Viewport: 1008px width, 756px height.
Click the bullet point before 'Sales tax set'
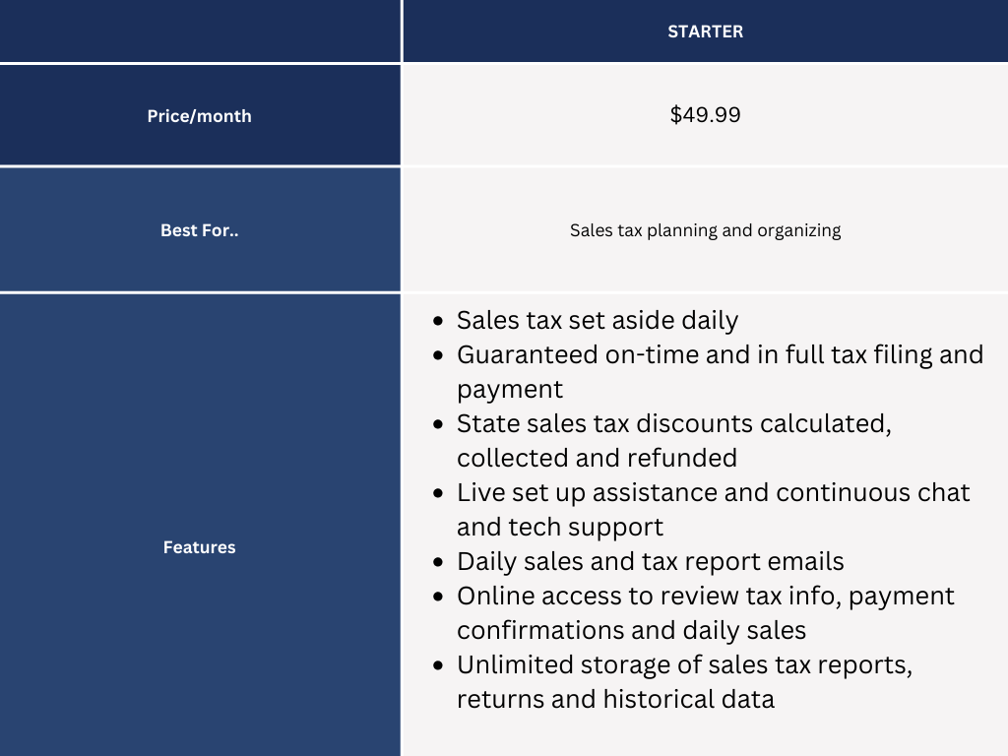point(438,321)
